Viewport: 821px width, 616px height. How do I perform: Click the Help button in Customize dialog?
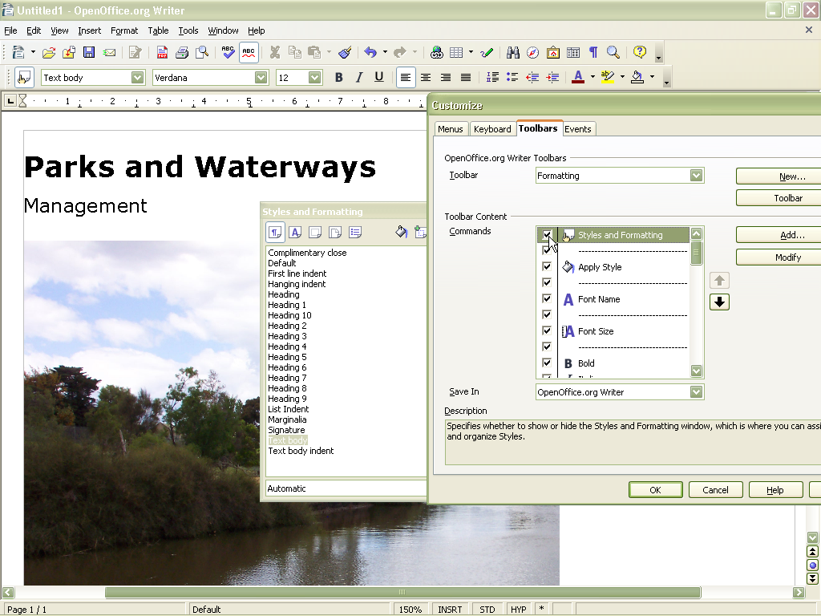point(775,490)
